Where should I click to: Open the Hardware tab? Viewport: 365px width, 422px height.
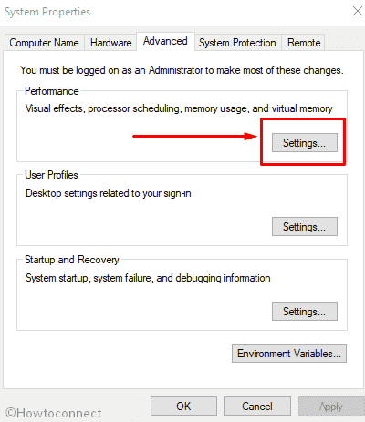tap(110, 43)
